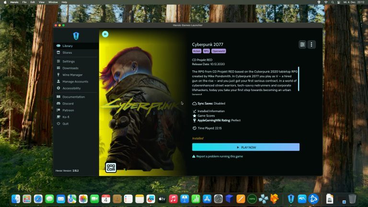Click the Cyberpunk 2077 cover art

(142, 102)
